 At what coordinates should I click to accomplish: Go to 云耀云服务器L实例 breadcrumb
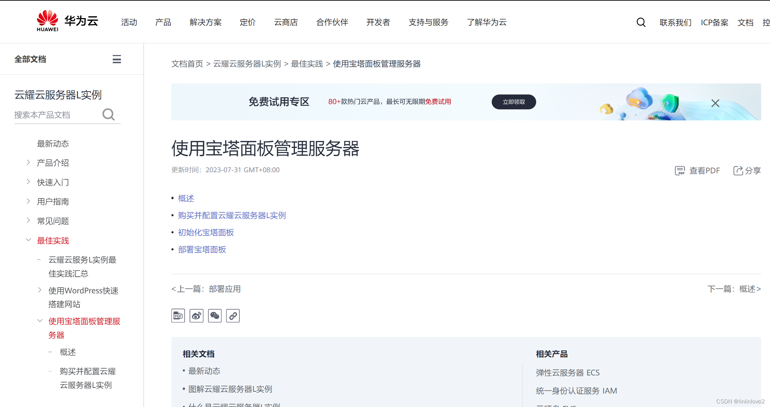247,64
